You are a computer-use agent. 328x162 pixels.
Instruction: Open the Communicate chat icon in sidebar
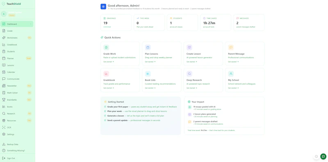point(4,79)
